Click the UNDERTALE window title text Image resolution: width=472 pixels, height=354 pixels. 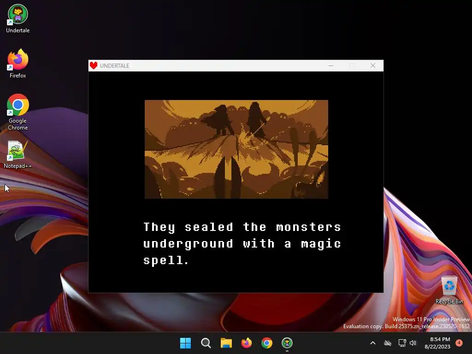114,65
